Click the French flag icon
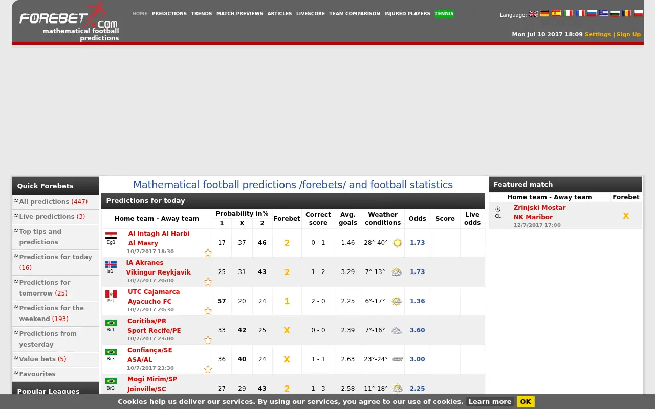Viewport: 655px width, 409px height. 580,14
